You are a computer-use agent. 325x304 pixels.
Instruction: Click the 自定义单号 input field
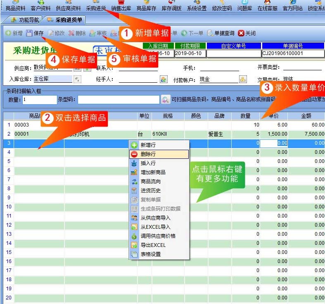(233, 53)
